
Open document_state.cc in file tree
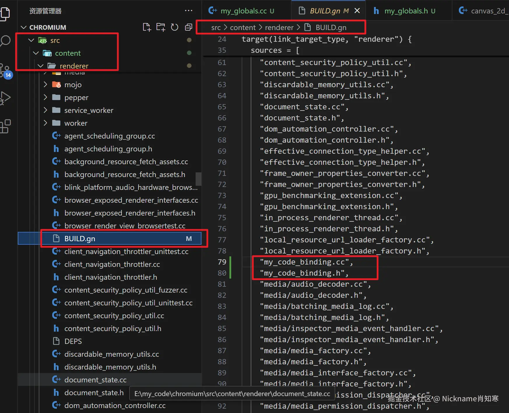click(110, 380)
